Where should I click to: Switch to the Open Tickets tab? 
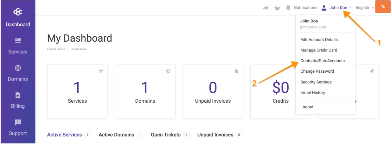[166, 135]
